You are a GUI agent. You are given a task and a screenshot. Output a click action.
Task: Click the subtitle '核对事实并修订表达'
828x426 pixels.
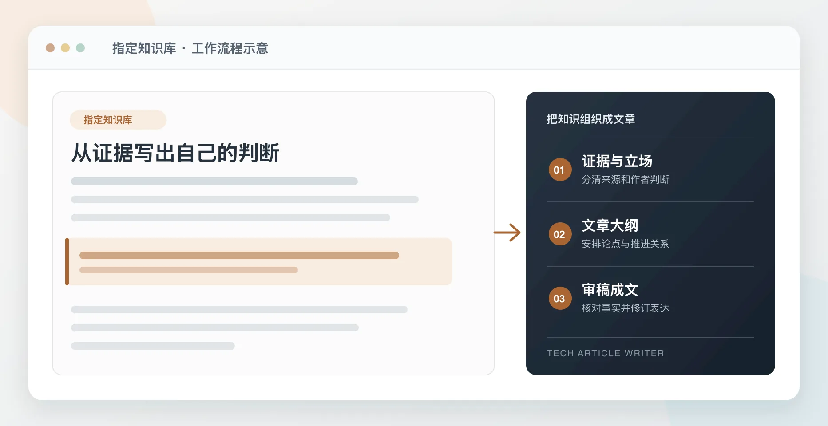(x=625, y=308)
